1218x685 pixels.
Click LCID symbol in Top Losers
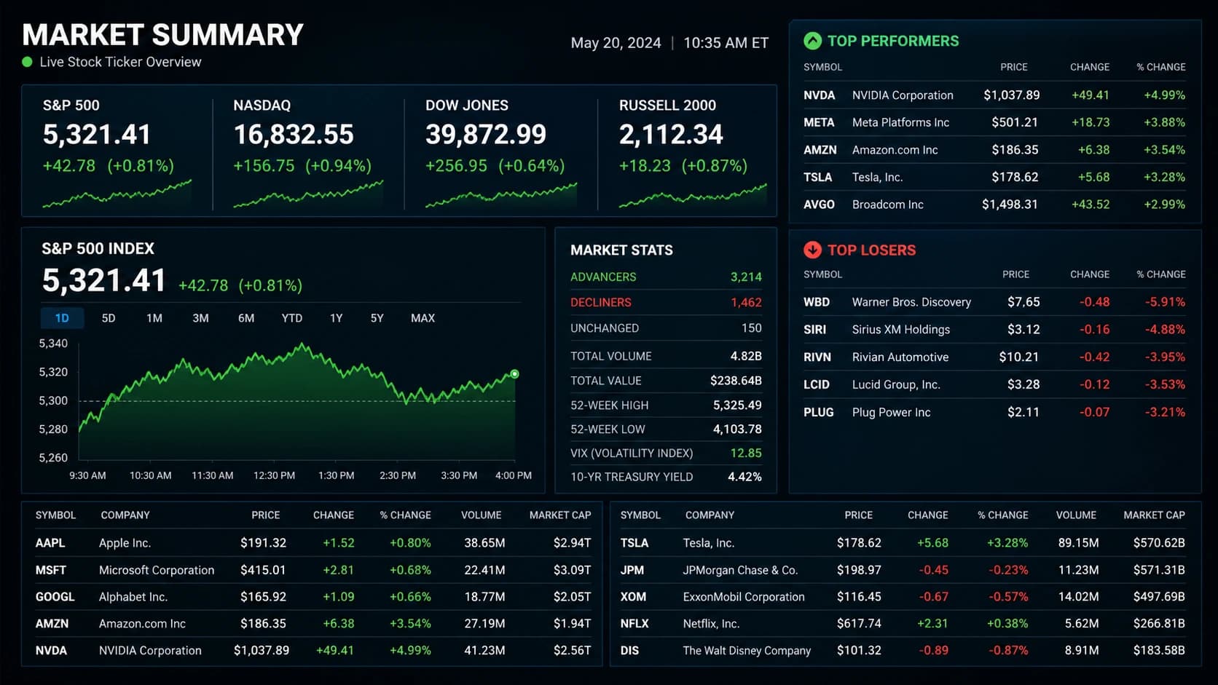click(x=817, y=384)
